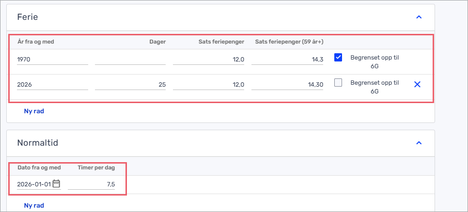Edit the date field 2026-01-01
Image resolution: width=468 pixels, height=212 pixels.
coord(33,184)
